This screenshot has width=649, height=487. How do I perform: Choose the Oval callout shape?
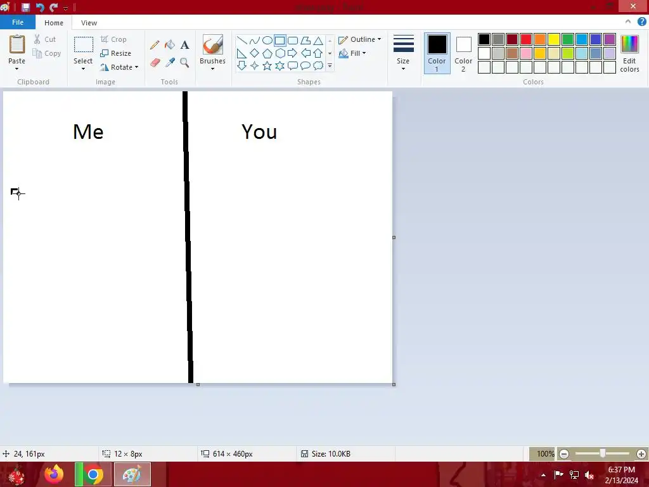coord(305,65)
